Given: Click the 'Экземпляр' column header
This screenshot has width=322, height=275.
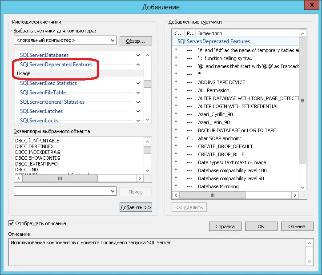Looking at the screenshot, I should tap(210, 33).
